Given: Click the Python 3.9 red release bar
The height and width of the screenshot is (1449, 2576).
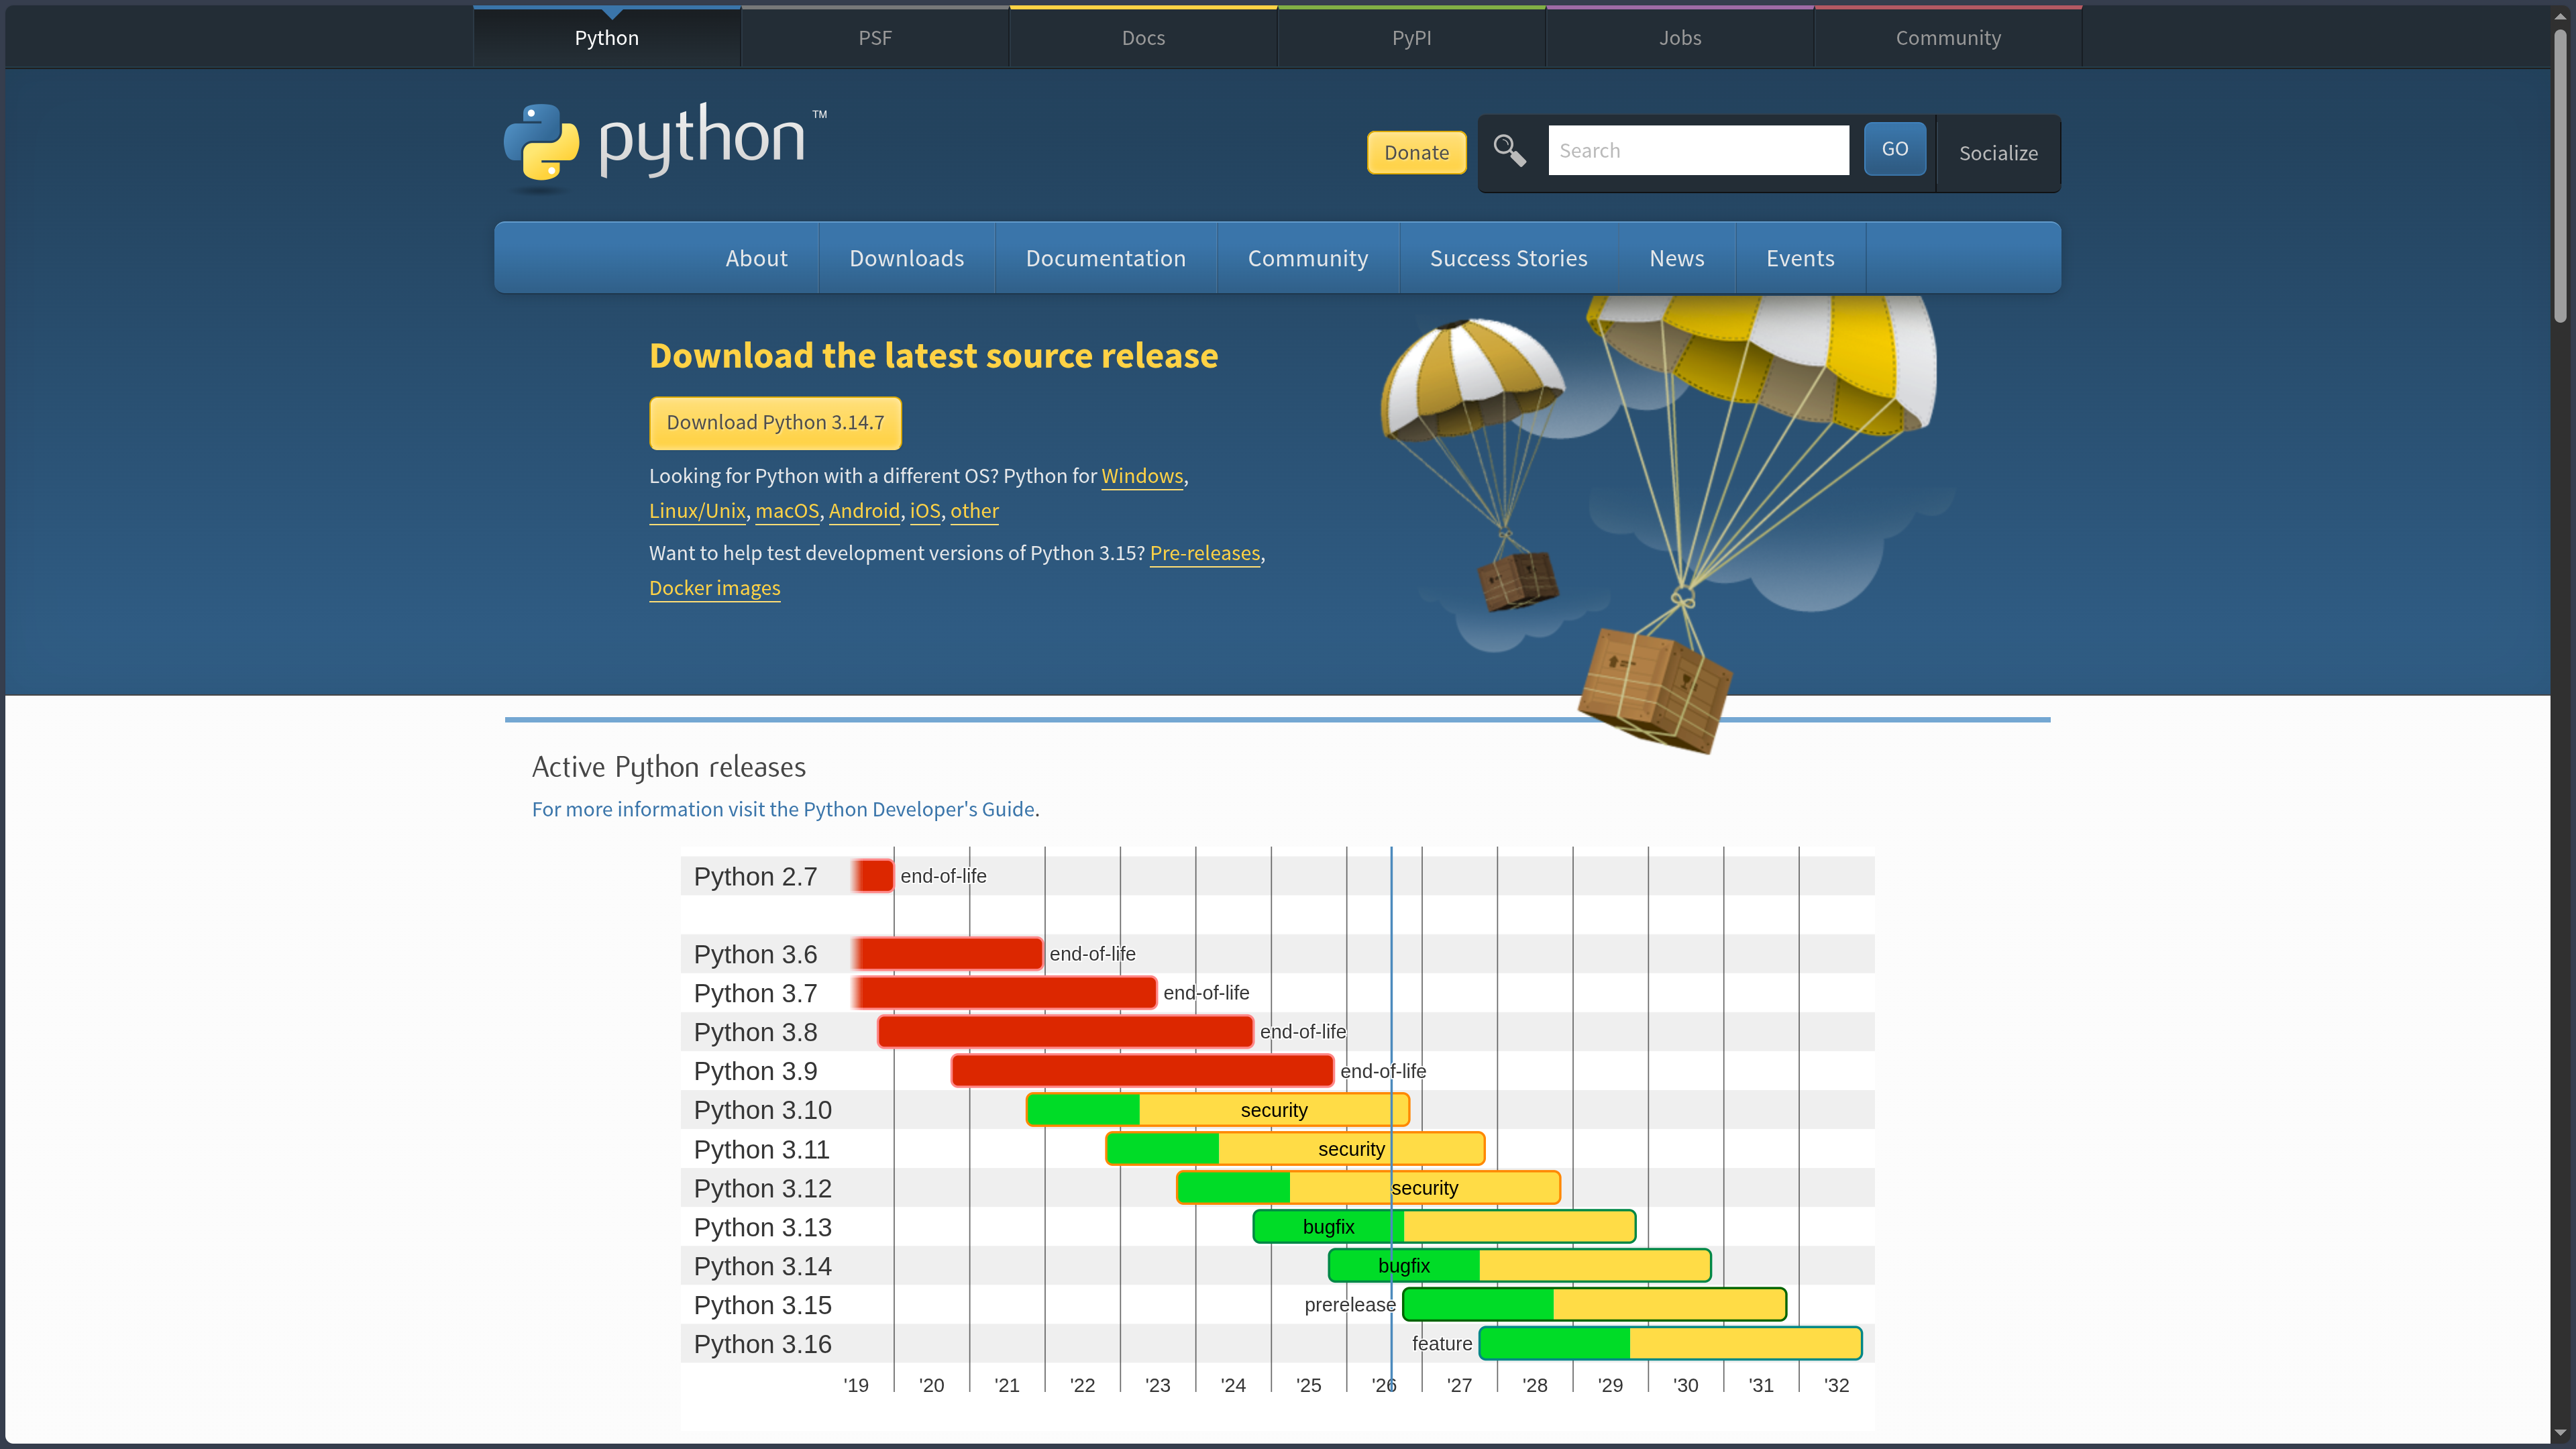Looking at the screenshot, I should coord(1142,1070).
